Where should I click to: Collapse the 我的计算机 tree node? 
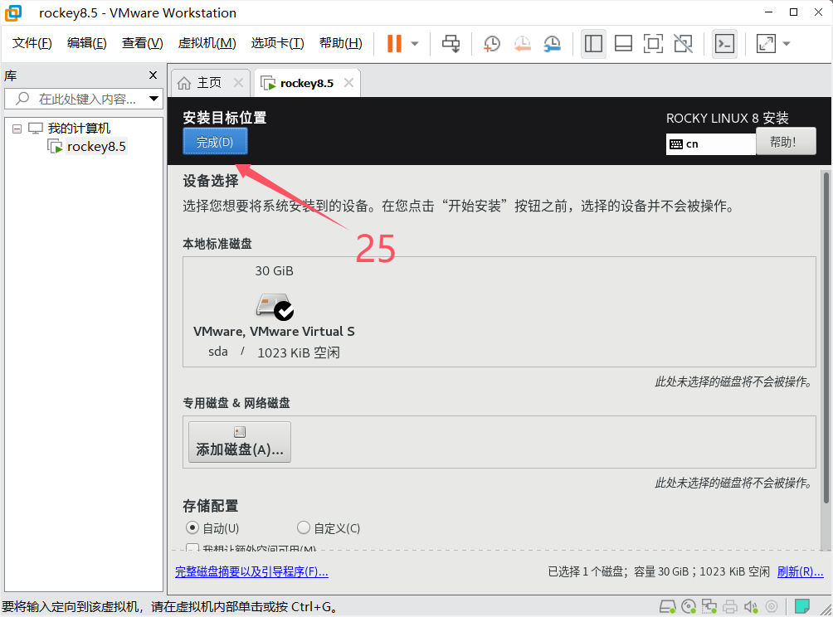17,129
